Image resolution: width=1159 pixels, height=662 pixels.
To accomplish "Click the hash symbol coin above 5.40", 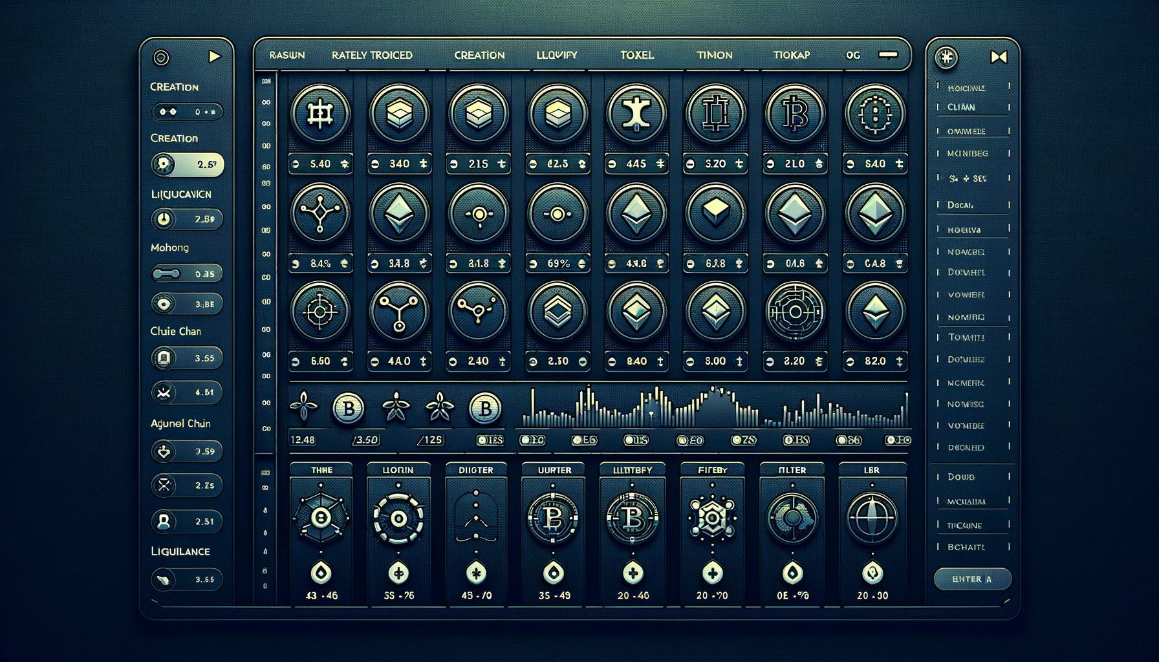I will tap(320, 114).
